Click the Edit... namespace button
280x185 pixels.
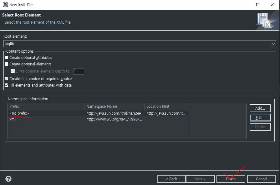pos(260,118)
